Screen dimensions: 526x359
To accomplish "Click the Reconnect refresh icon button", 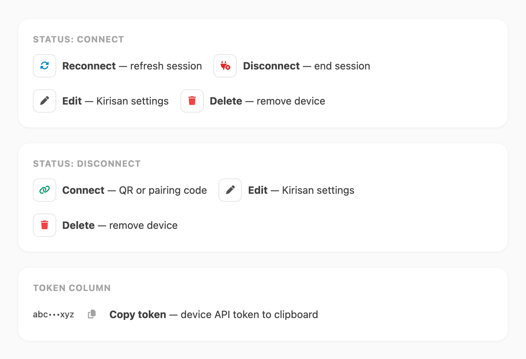I will [x=45, y=66].
